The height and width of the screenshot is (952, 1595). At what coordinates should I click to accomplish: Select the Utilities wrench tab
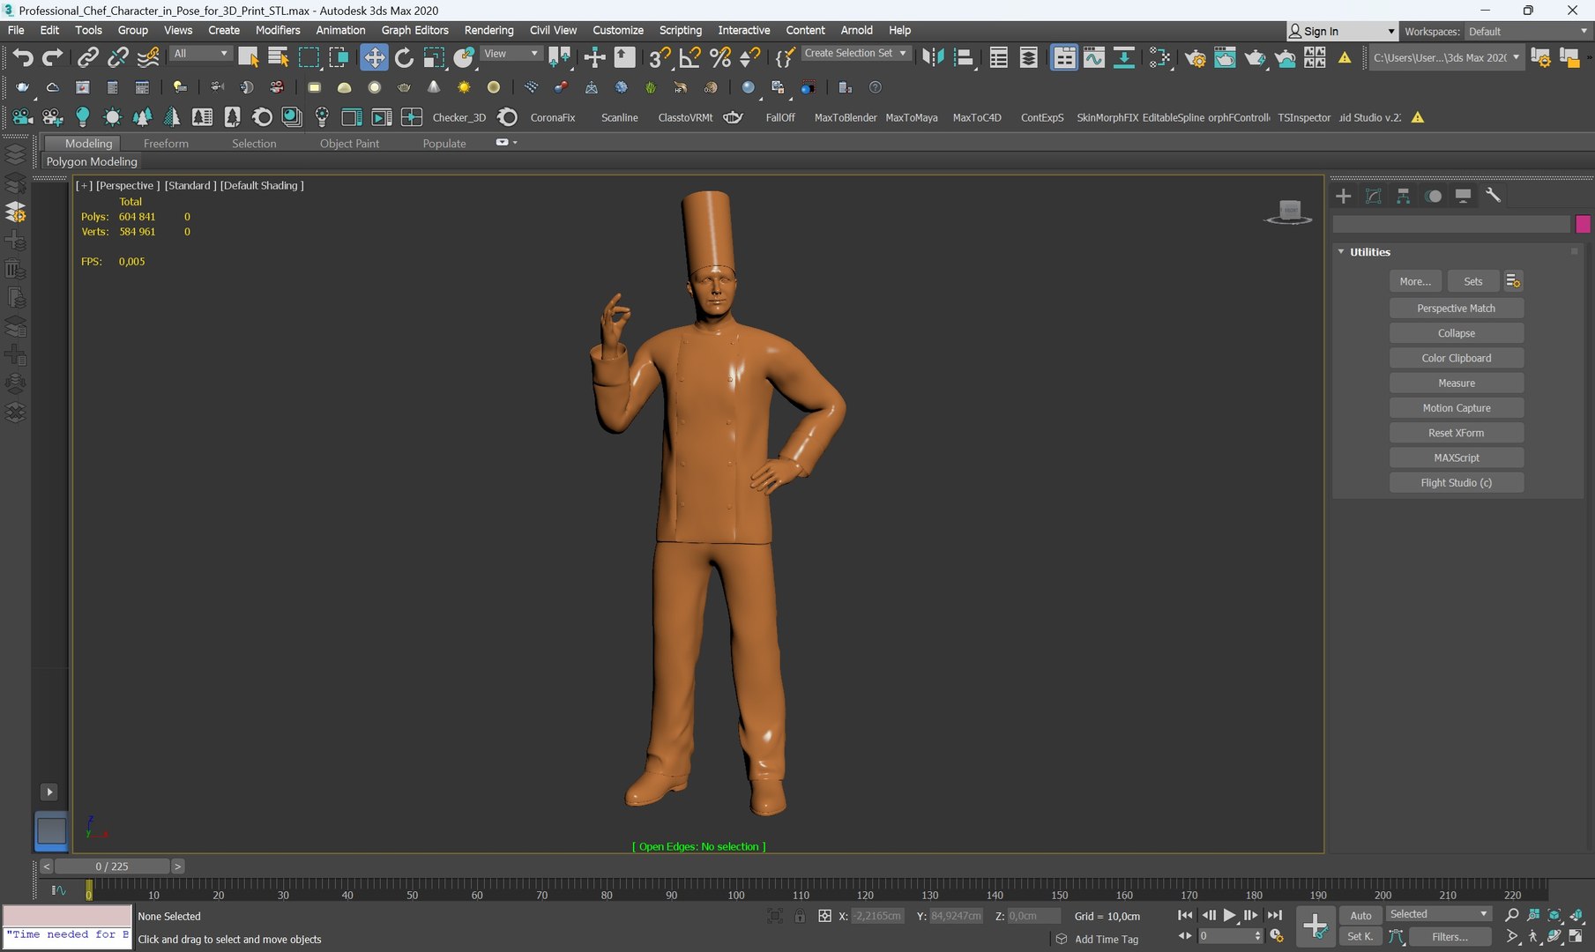pyautogui.click(x=1494, y=196)
